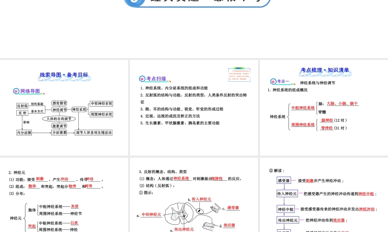Select the 神经系统的组成概况 slide thumbnail
388x232 pixels.
click(324, 107)
